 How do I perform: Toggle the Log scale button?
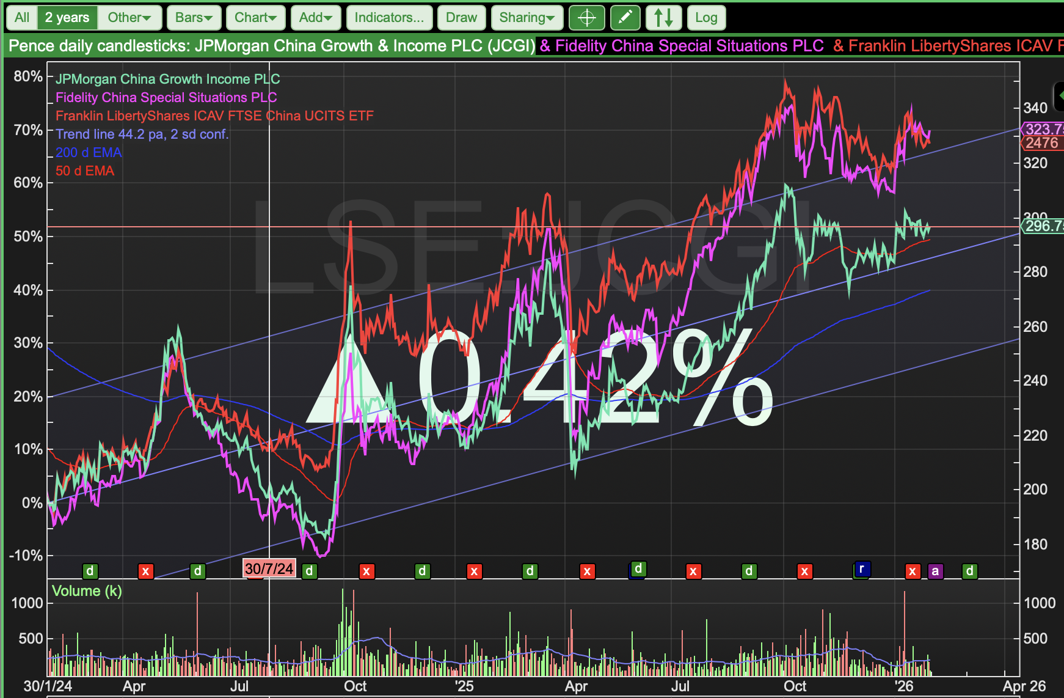(706, 18)
